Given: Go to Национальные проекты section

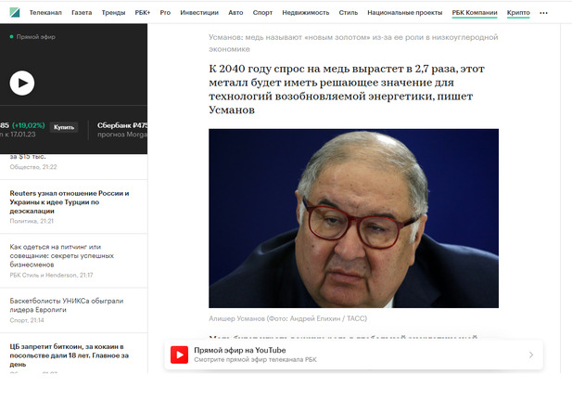Looking at the screenshot, I should [x=404, y=12].
